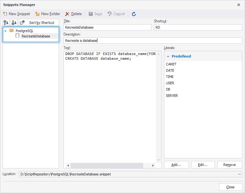Click the Remove literal button

point(230,165)
